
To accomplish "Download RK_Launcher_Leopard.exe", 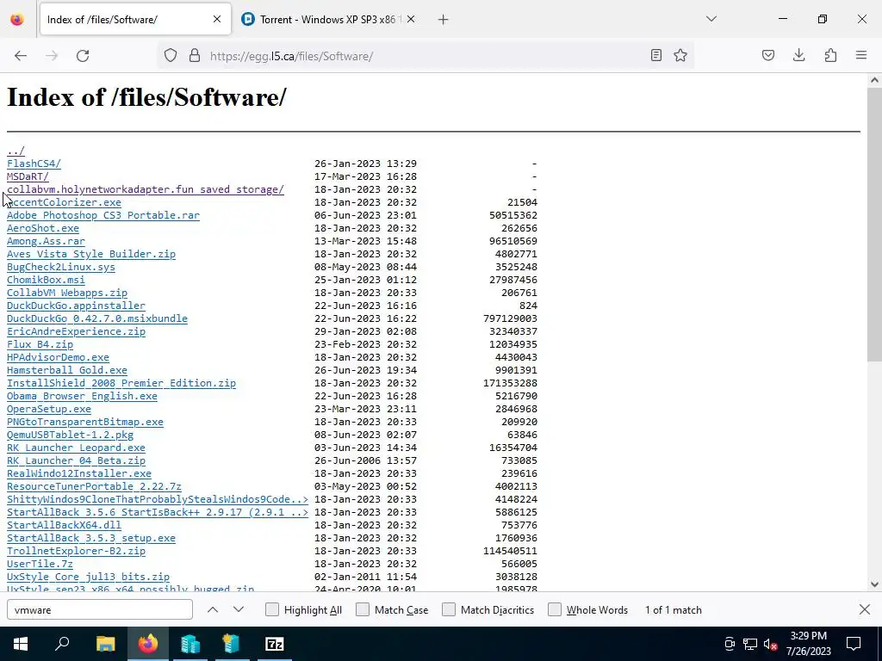I will (76, 448).
